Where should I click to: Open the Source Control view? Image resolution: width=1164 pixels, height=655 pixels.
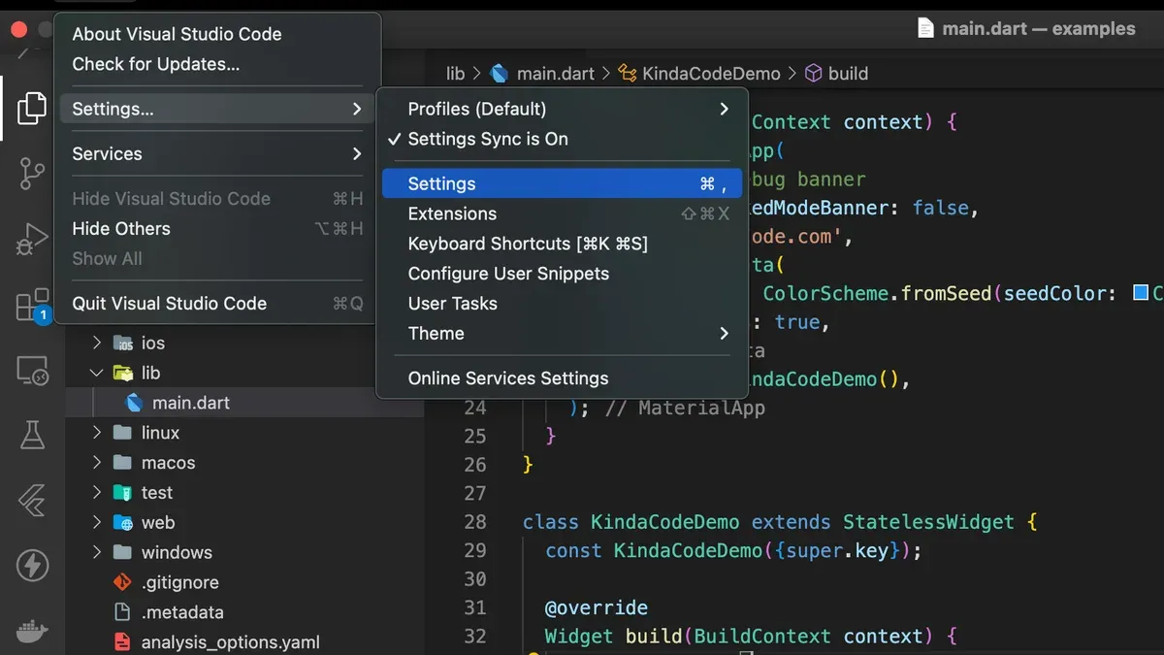pos(32,175)
